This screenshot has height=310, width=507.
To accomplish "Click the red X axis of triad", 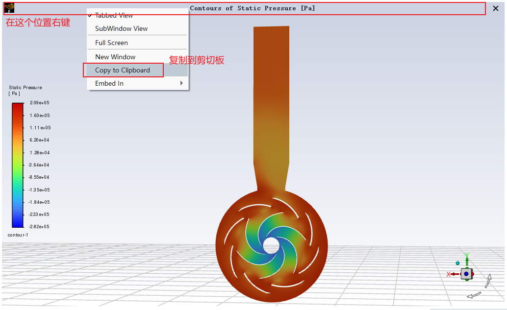I will coord(454,274).
